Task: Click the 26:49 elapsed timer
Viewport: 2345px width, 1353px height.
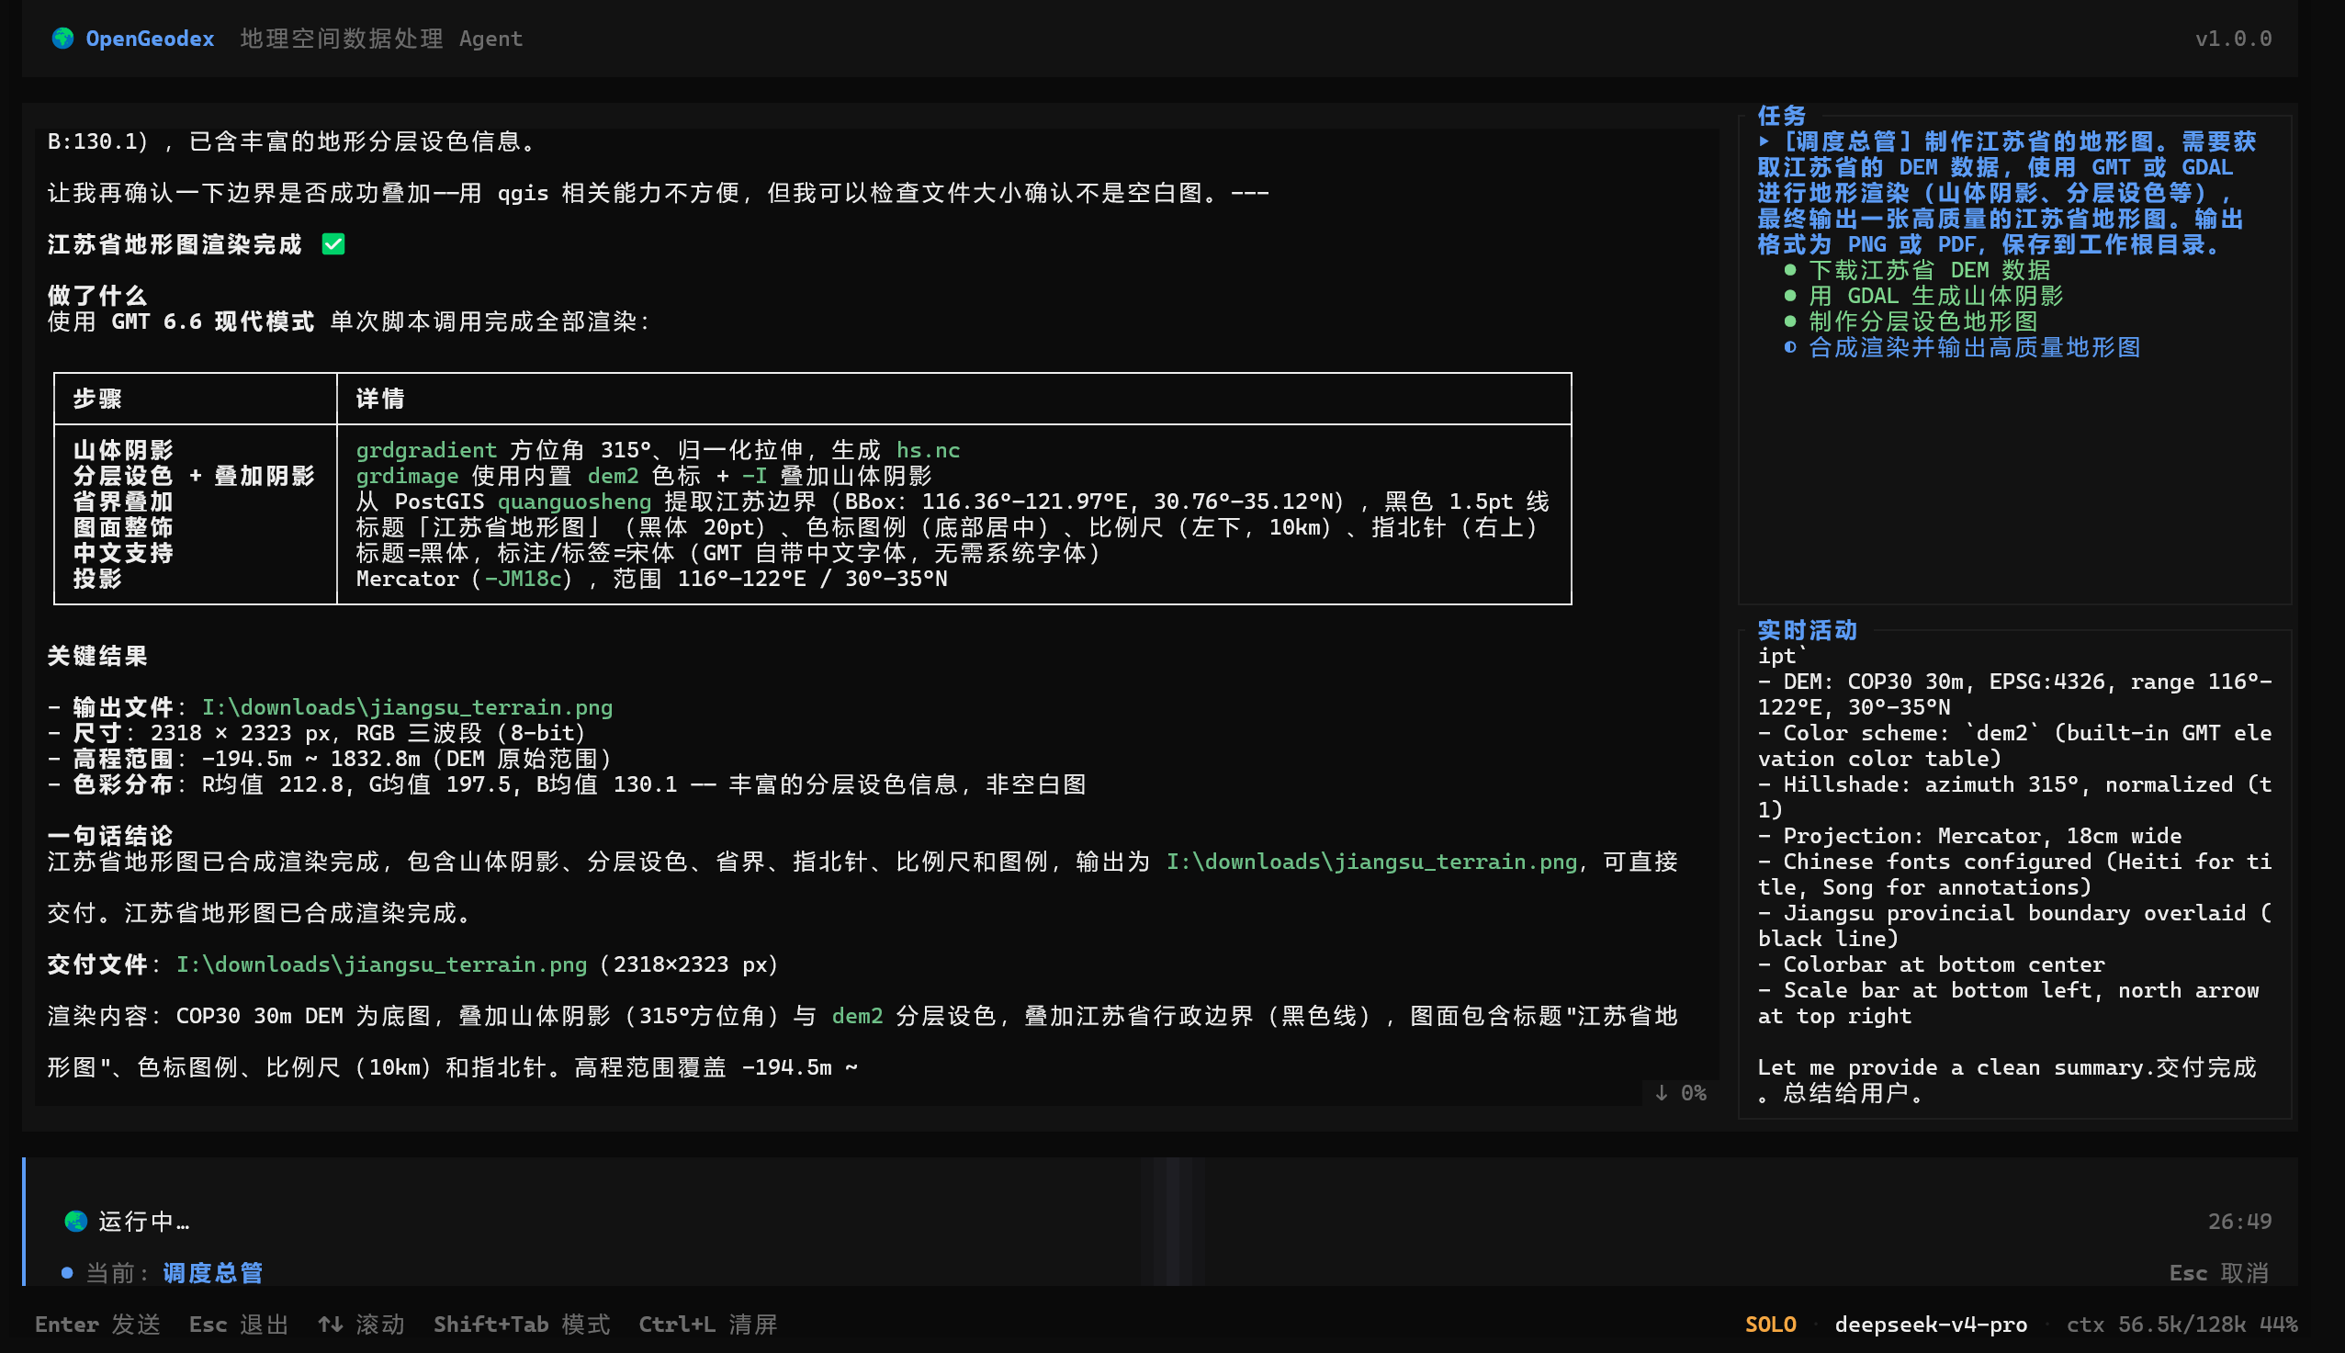Action: 2240,1221
